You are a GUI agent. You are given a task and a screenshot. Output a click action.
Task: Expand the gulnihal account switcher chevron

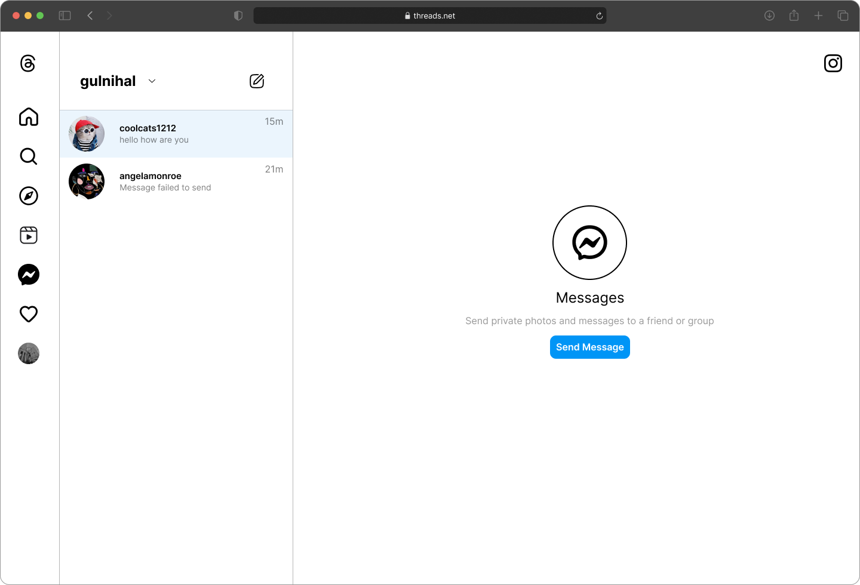tap(152, 81)
